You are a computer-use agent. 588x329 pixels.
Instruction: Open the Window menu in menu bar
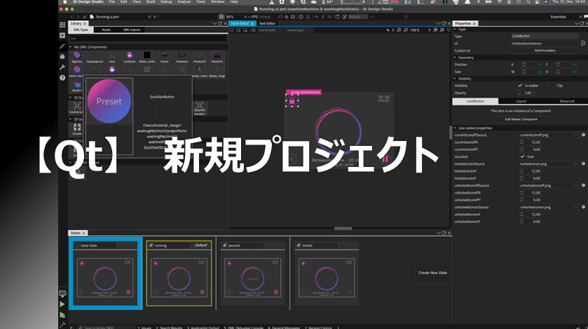[x=217, y=2]
